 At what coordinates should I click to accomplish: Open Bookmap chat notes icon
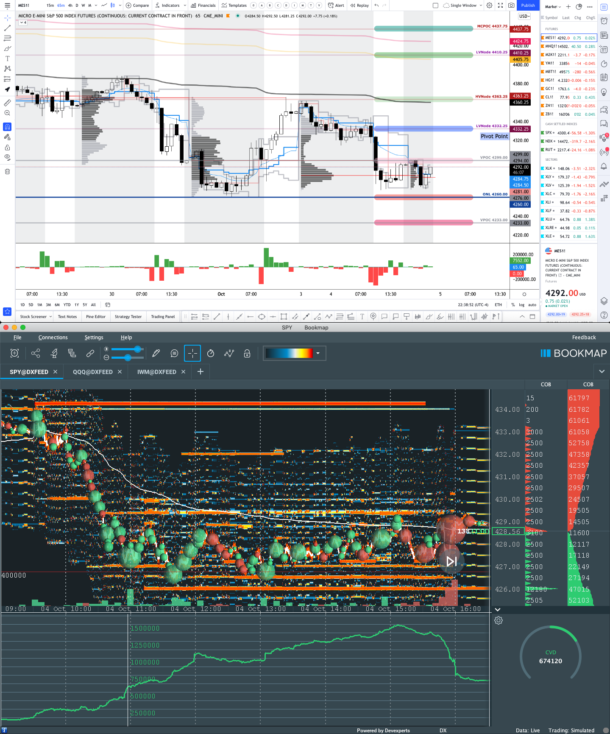[174, 353]
